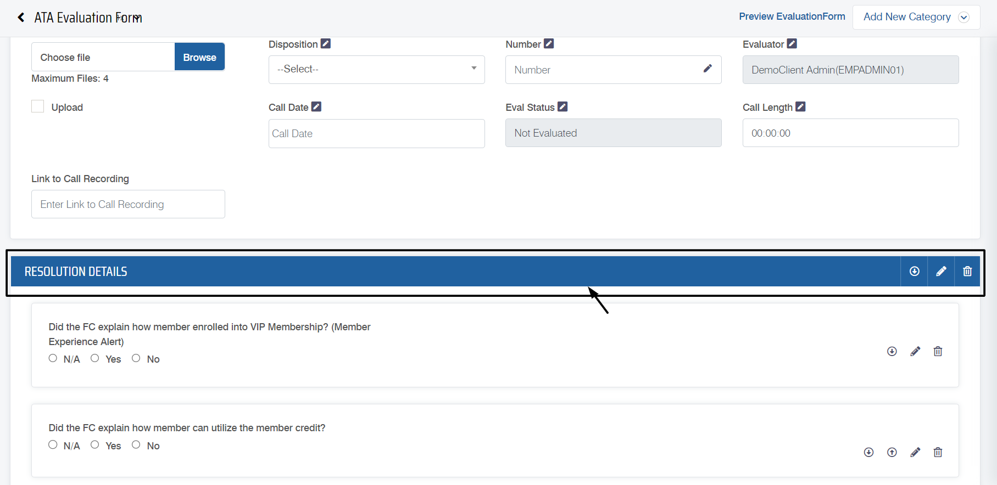Edit the Resolution Details header with pencil icon

[941, 272]
